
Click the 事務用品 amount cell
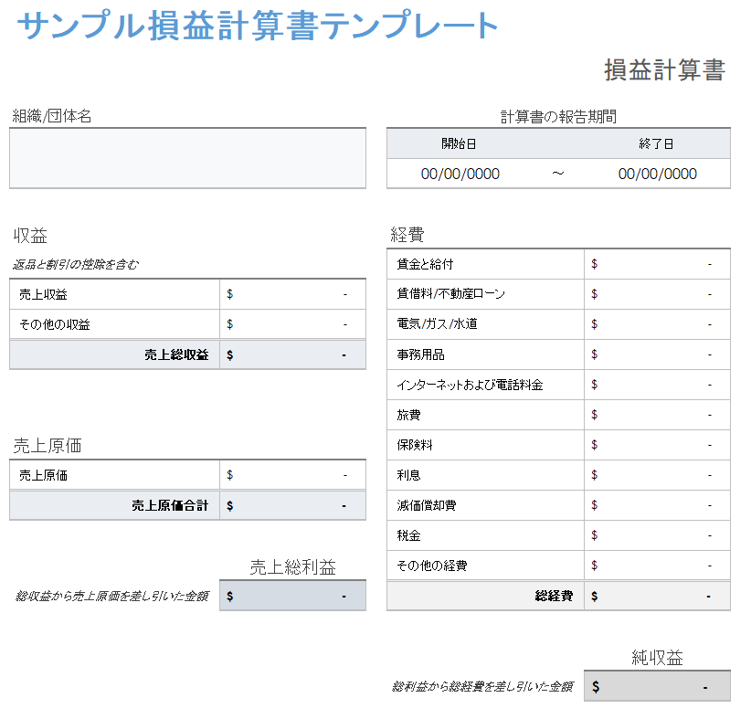point(657,354)
